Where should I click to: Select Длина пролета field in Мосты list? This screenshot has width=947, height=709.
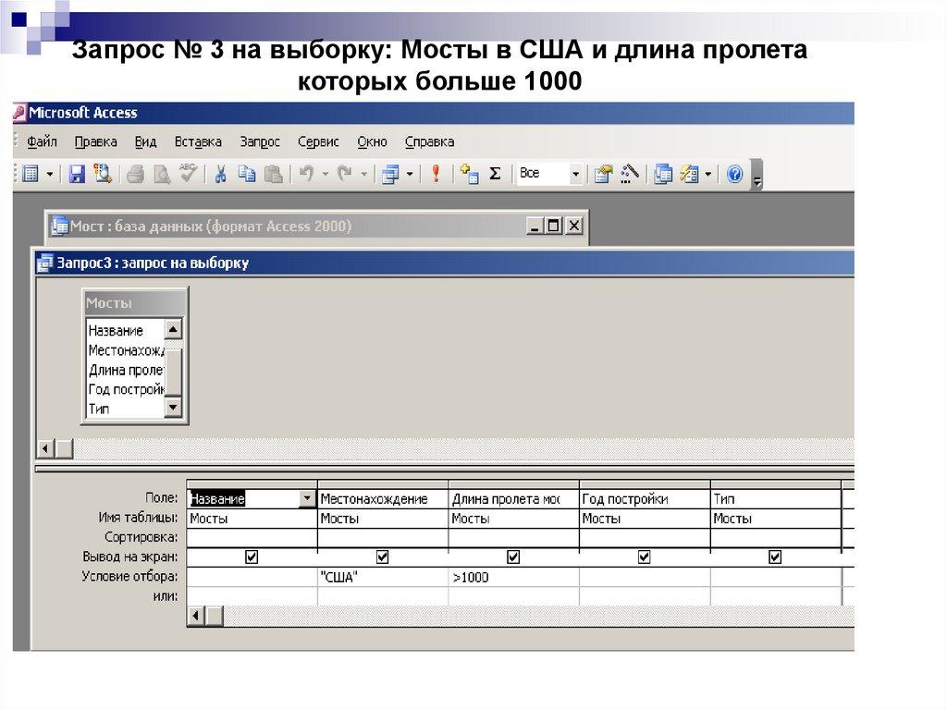coord(126,370)
